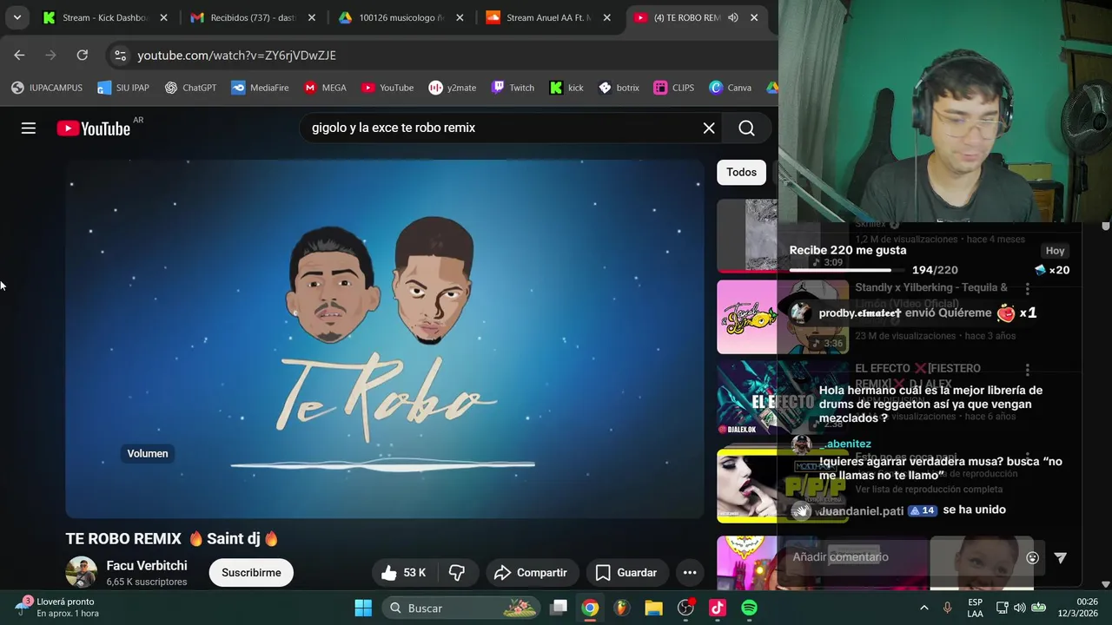The image size is (1112, 625).
Task: Open the MEGA bookmark
Action: tap(325, 88)
